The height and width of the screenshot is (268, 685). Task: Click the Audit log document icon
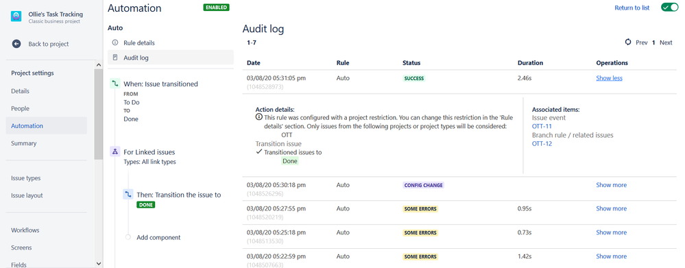tap(115, 57)
